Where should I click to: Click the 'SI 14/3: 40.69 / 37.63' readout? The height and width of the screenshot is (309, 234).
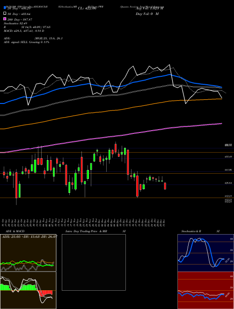tap(36, 27)
